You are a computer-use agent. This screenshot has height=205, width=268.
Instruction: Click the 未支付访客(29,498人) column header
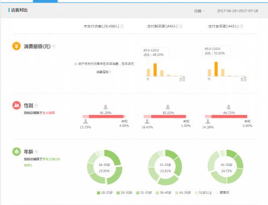pos(101,26)
